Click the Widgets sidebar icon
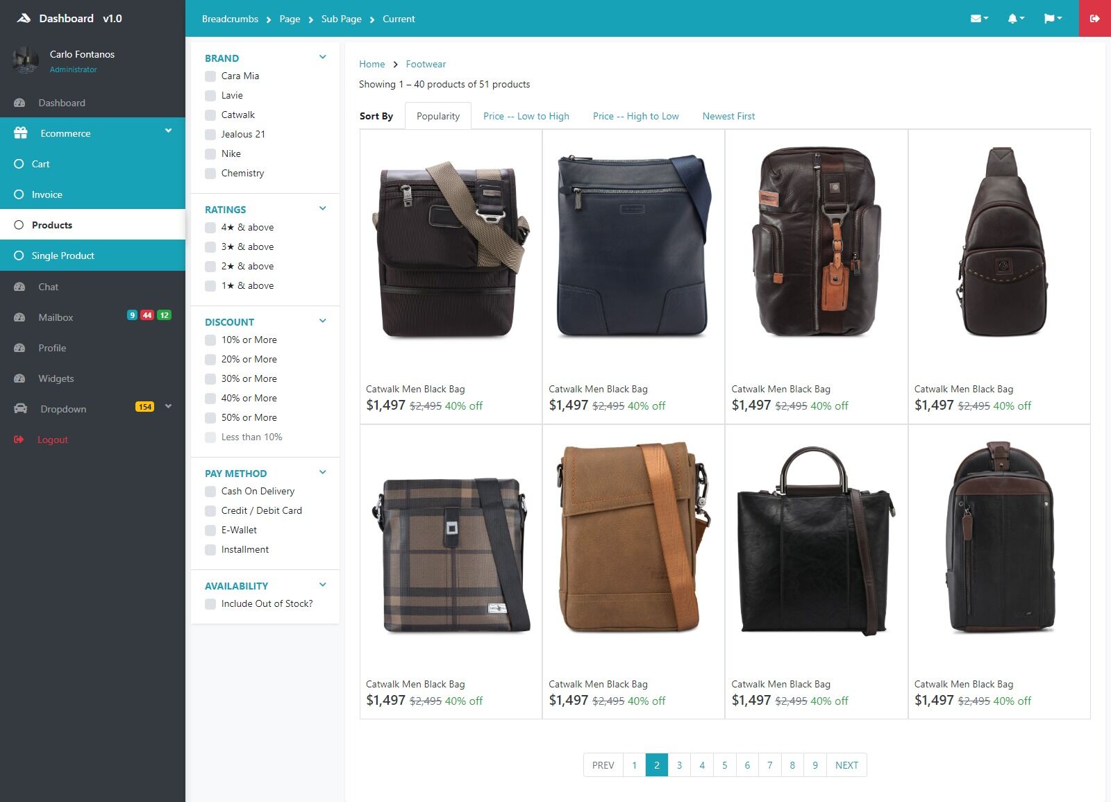The image size is (1111, 802). (x=19, y=378)
